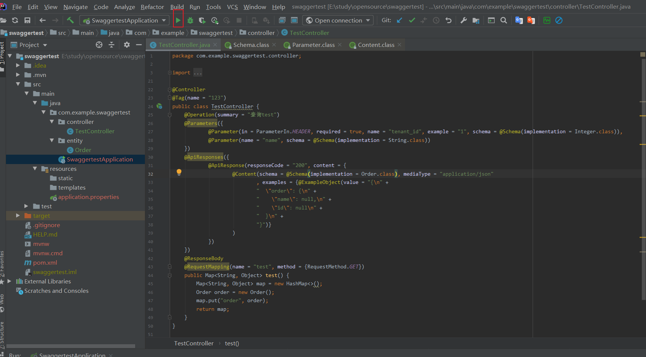Locate current file with crosshair icon
Viewport: 646px width, 357px height.
(x=99, y=45)
